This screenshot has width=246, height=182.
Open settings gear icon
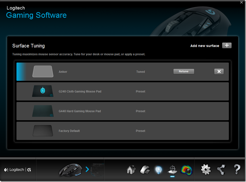click(x=206, y=169)
